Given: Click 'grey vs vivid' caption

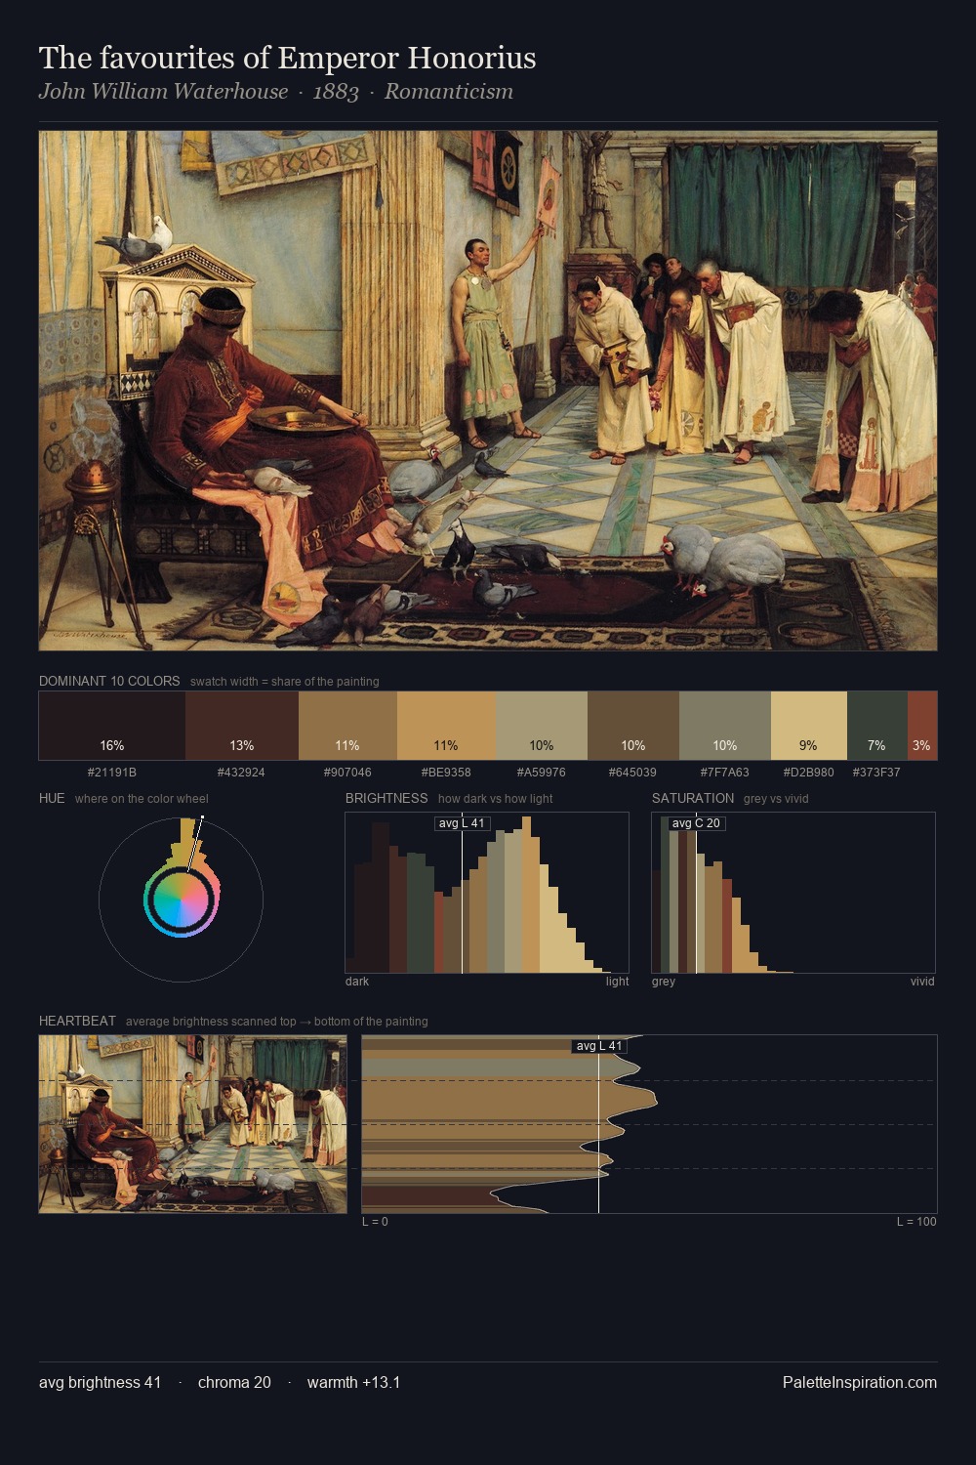Looking at the screenshot, I should point(776,798).
